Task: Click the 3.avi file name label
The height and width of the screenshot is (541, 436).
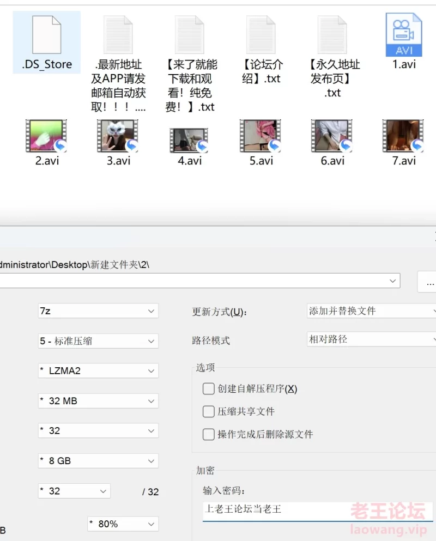Action: tap(118, 160)
